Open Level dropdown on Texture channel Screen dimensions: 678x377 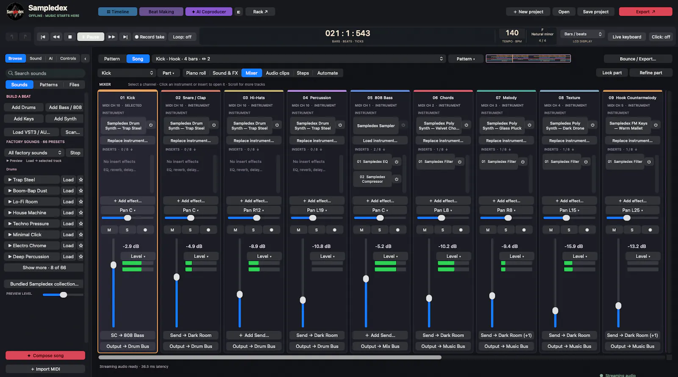[x=580, y=256]
